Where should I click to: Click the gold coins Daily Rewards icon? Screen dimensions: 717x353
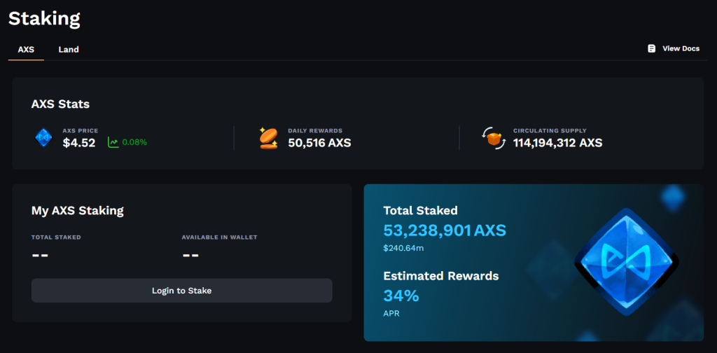click(x=268, y=138)
